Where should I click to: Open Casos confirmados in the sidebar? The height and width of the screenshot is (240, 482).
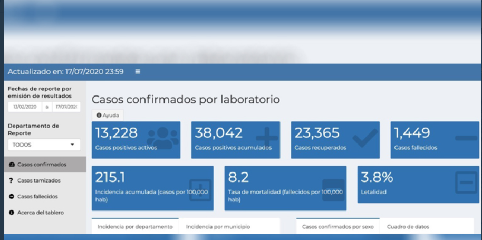click(x=42, y=165)
